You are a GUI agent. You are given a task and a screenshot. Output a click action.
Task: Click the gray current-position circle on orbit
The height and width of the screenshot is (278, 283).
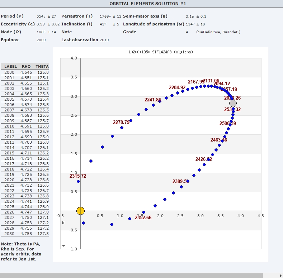233,103
